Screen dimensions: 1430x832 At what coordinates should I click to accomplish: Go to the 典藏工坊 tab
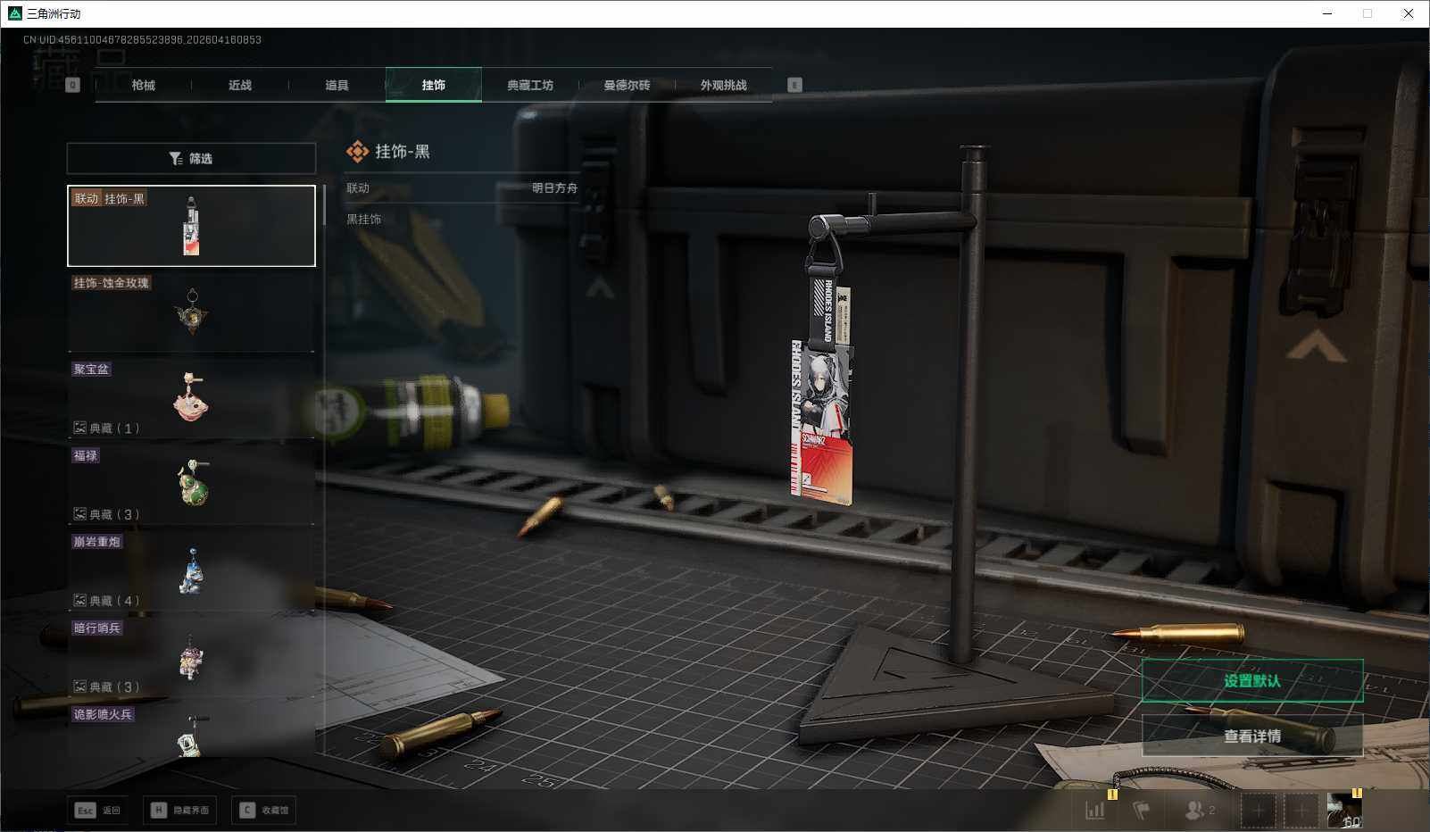point(530,85)
